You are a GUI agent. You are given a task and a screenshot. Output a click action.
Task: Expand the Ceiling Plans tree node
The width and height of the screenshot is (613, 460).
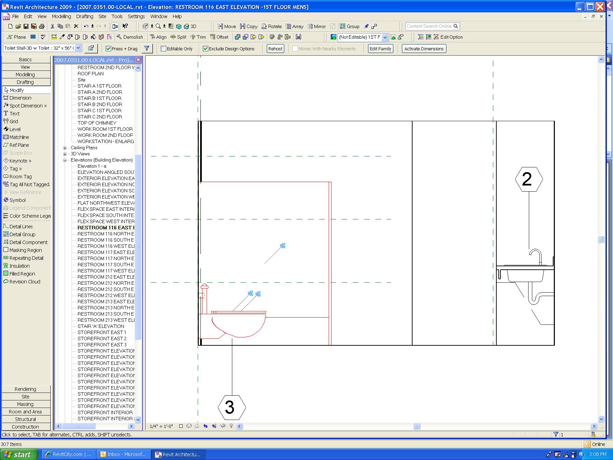[x=65, y=148]
